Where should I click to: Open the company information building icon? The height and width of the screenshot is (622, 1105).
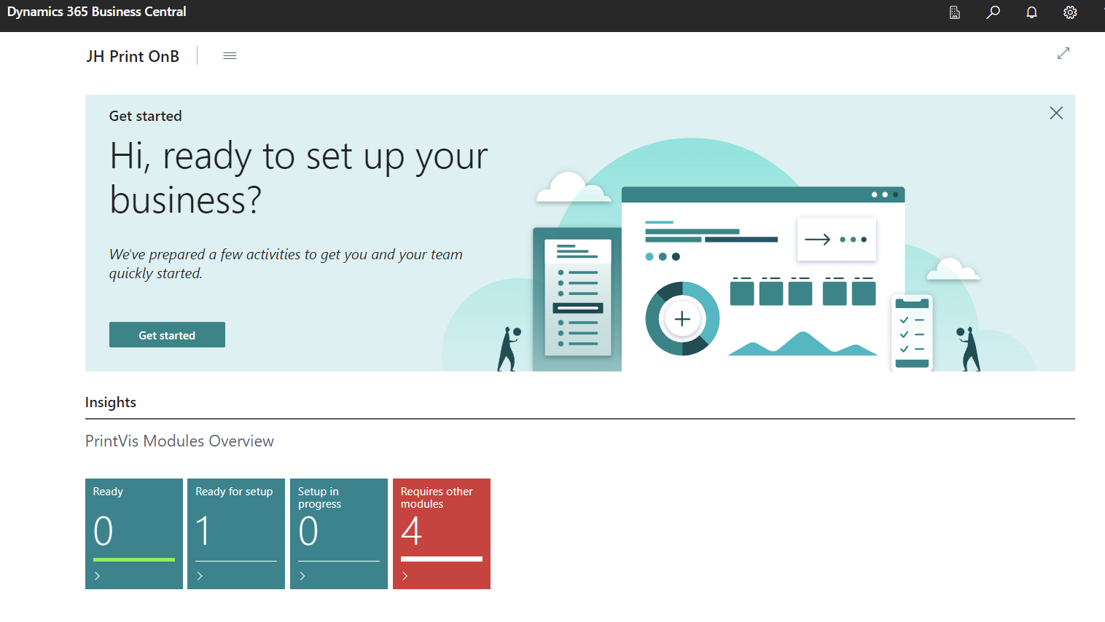[955, 12]
